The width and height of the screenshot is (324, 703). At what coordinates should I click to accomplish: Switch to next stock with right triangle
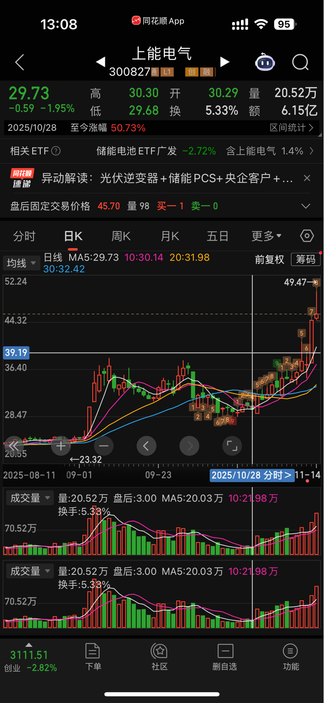(225, 62)
